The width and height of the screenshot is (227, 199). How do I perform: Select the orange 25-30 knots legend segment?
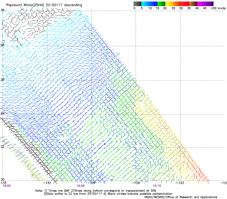177,4
